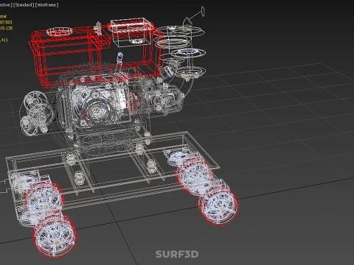Click the yellow statistic value ending 15.135

pyautogui.click(x=6, y=28)
